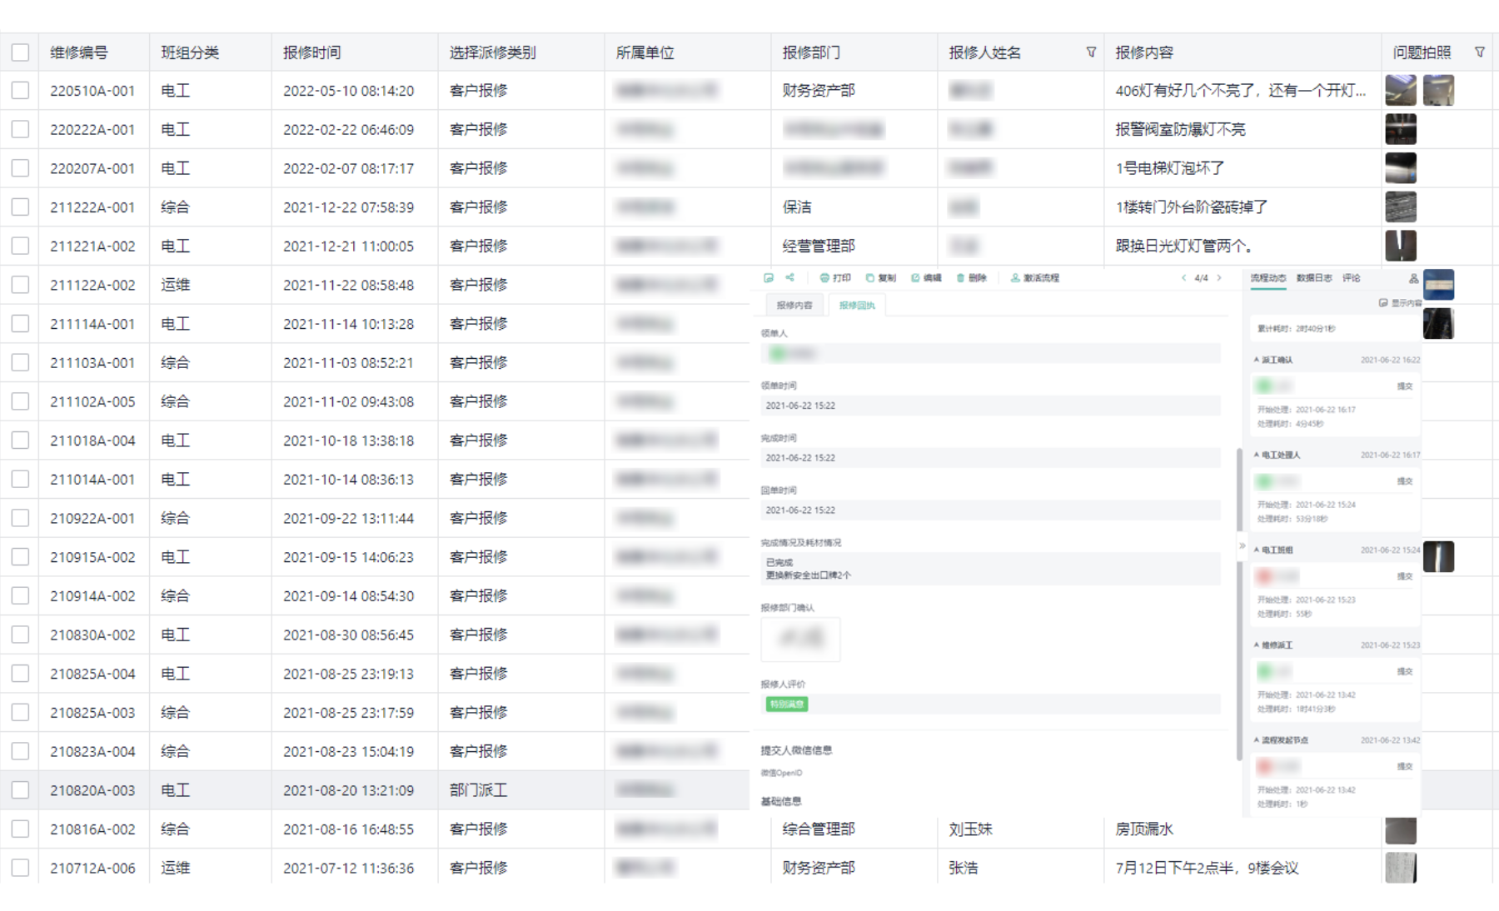Click the Print (打印) toolbar button
The width and height of the screenshot is (1499, 911).
coord(835,278)
